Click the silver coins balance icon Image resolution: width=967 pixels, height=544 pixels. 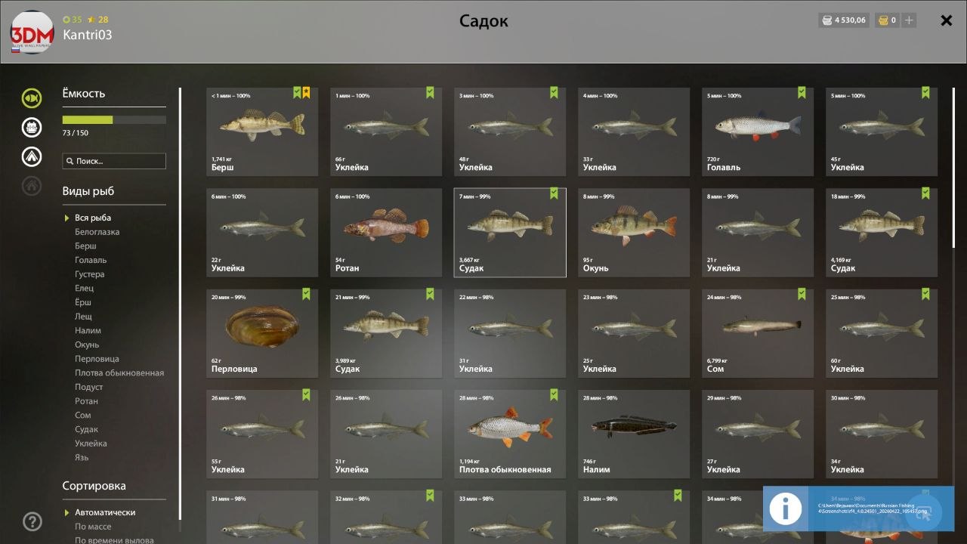[826, 20]
